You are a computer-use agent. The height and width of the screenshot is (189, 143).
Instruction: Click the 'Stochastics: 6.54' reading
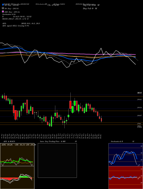coord(9,14)
